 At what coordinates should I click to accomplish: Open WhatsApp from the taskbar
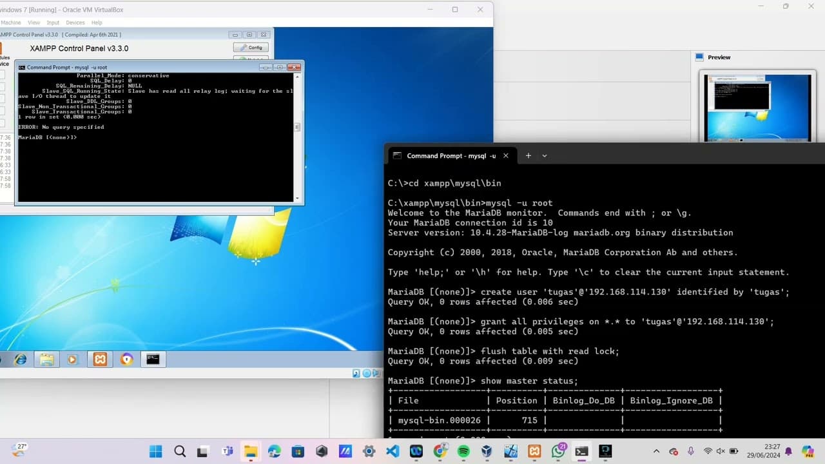558,451
